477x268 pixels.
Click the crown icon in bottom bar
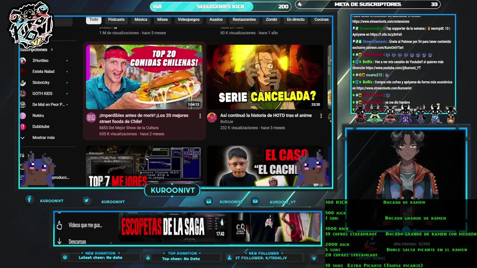(314, 258)
